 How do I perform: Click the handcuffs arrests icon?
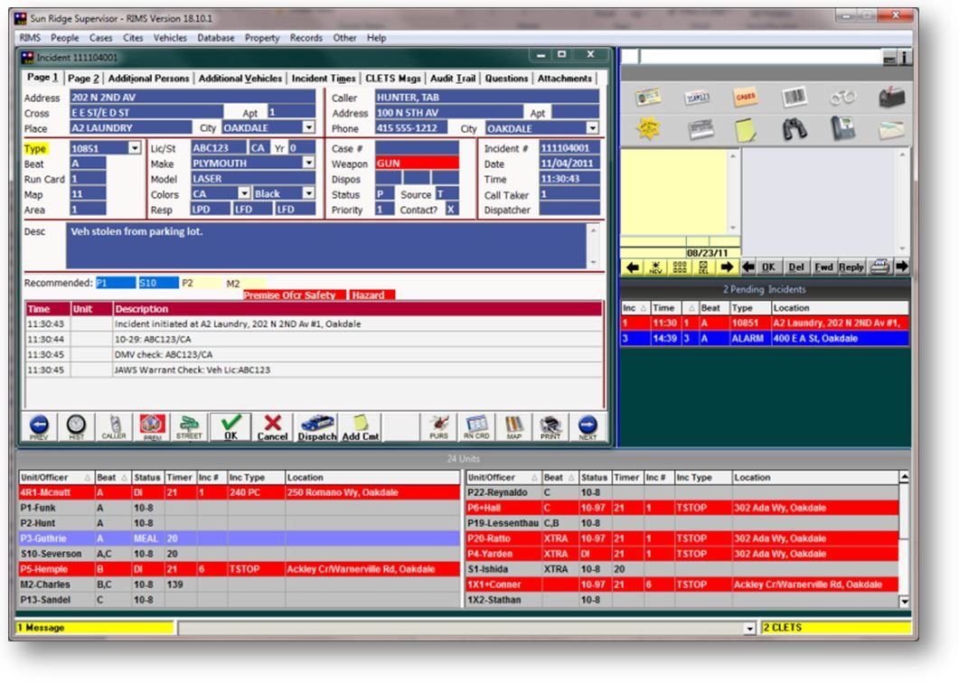tap(842, 98)
